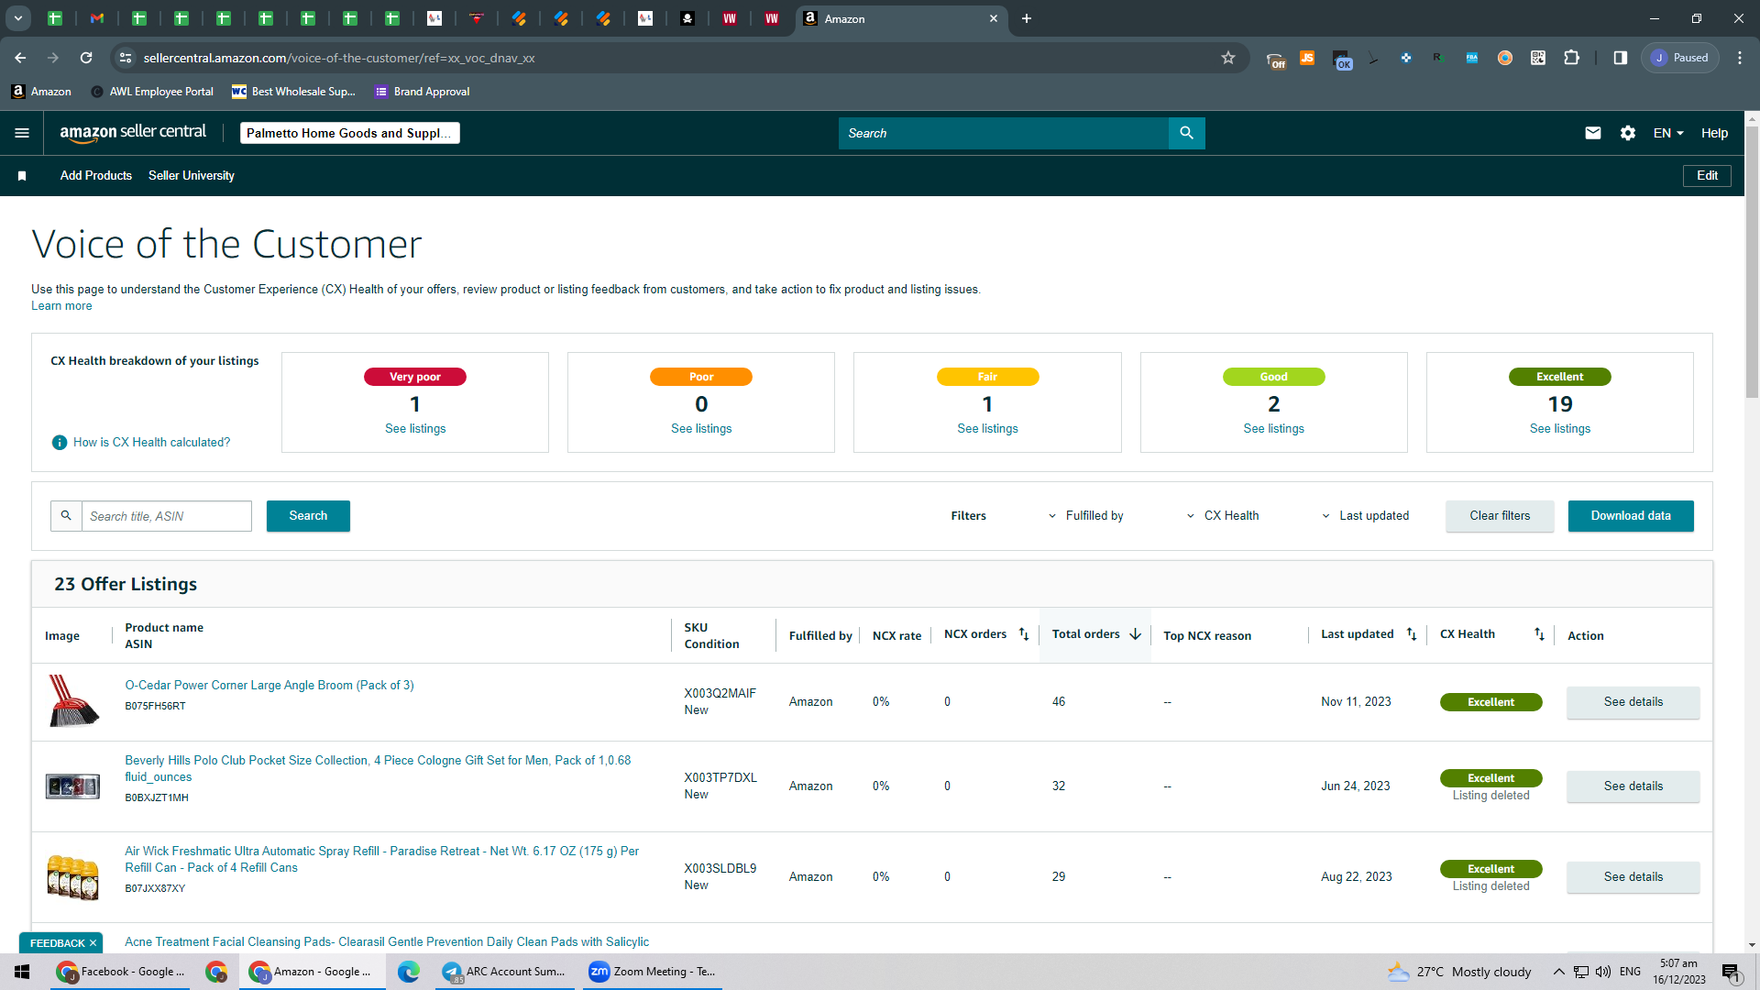
Task: Close the Amazon browser tab
Action: 994,18
